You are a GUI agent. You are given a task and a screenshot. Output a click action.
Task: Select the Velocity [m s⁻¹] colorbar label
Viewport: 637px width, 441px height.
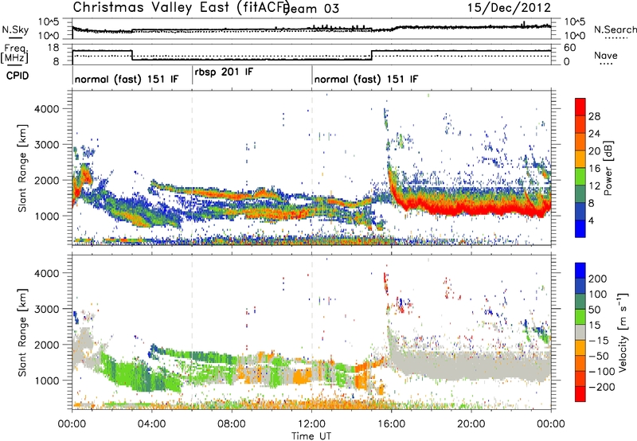623,332
